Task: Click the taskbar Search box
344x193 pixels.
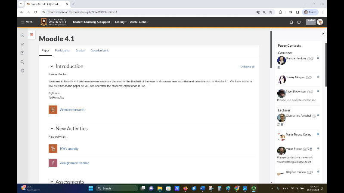Action: (x=117, y=188)
